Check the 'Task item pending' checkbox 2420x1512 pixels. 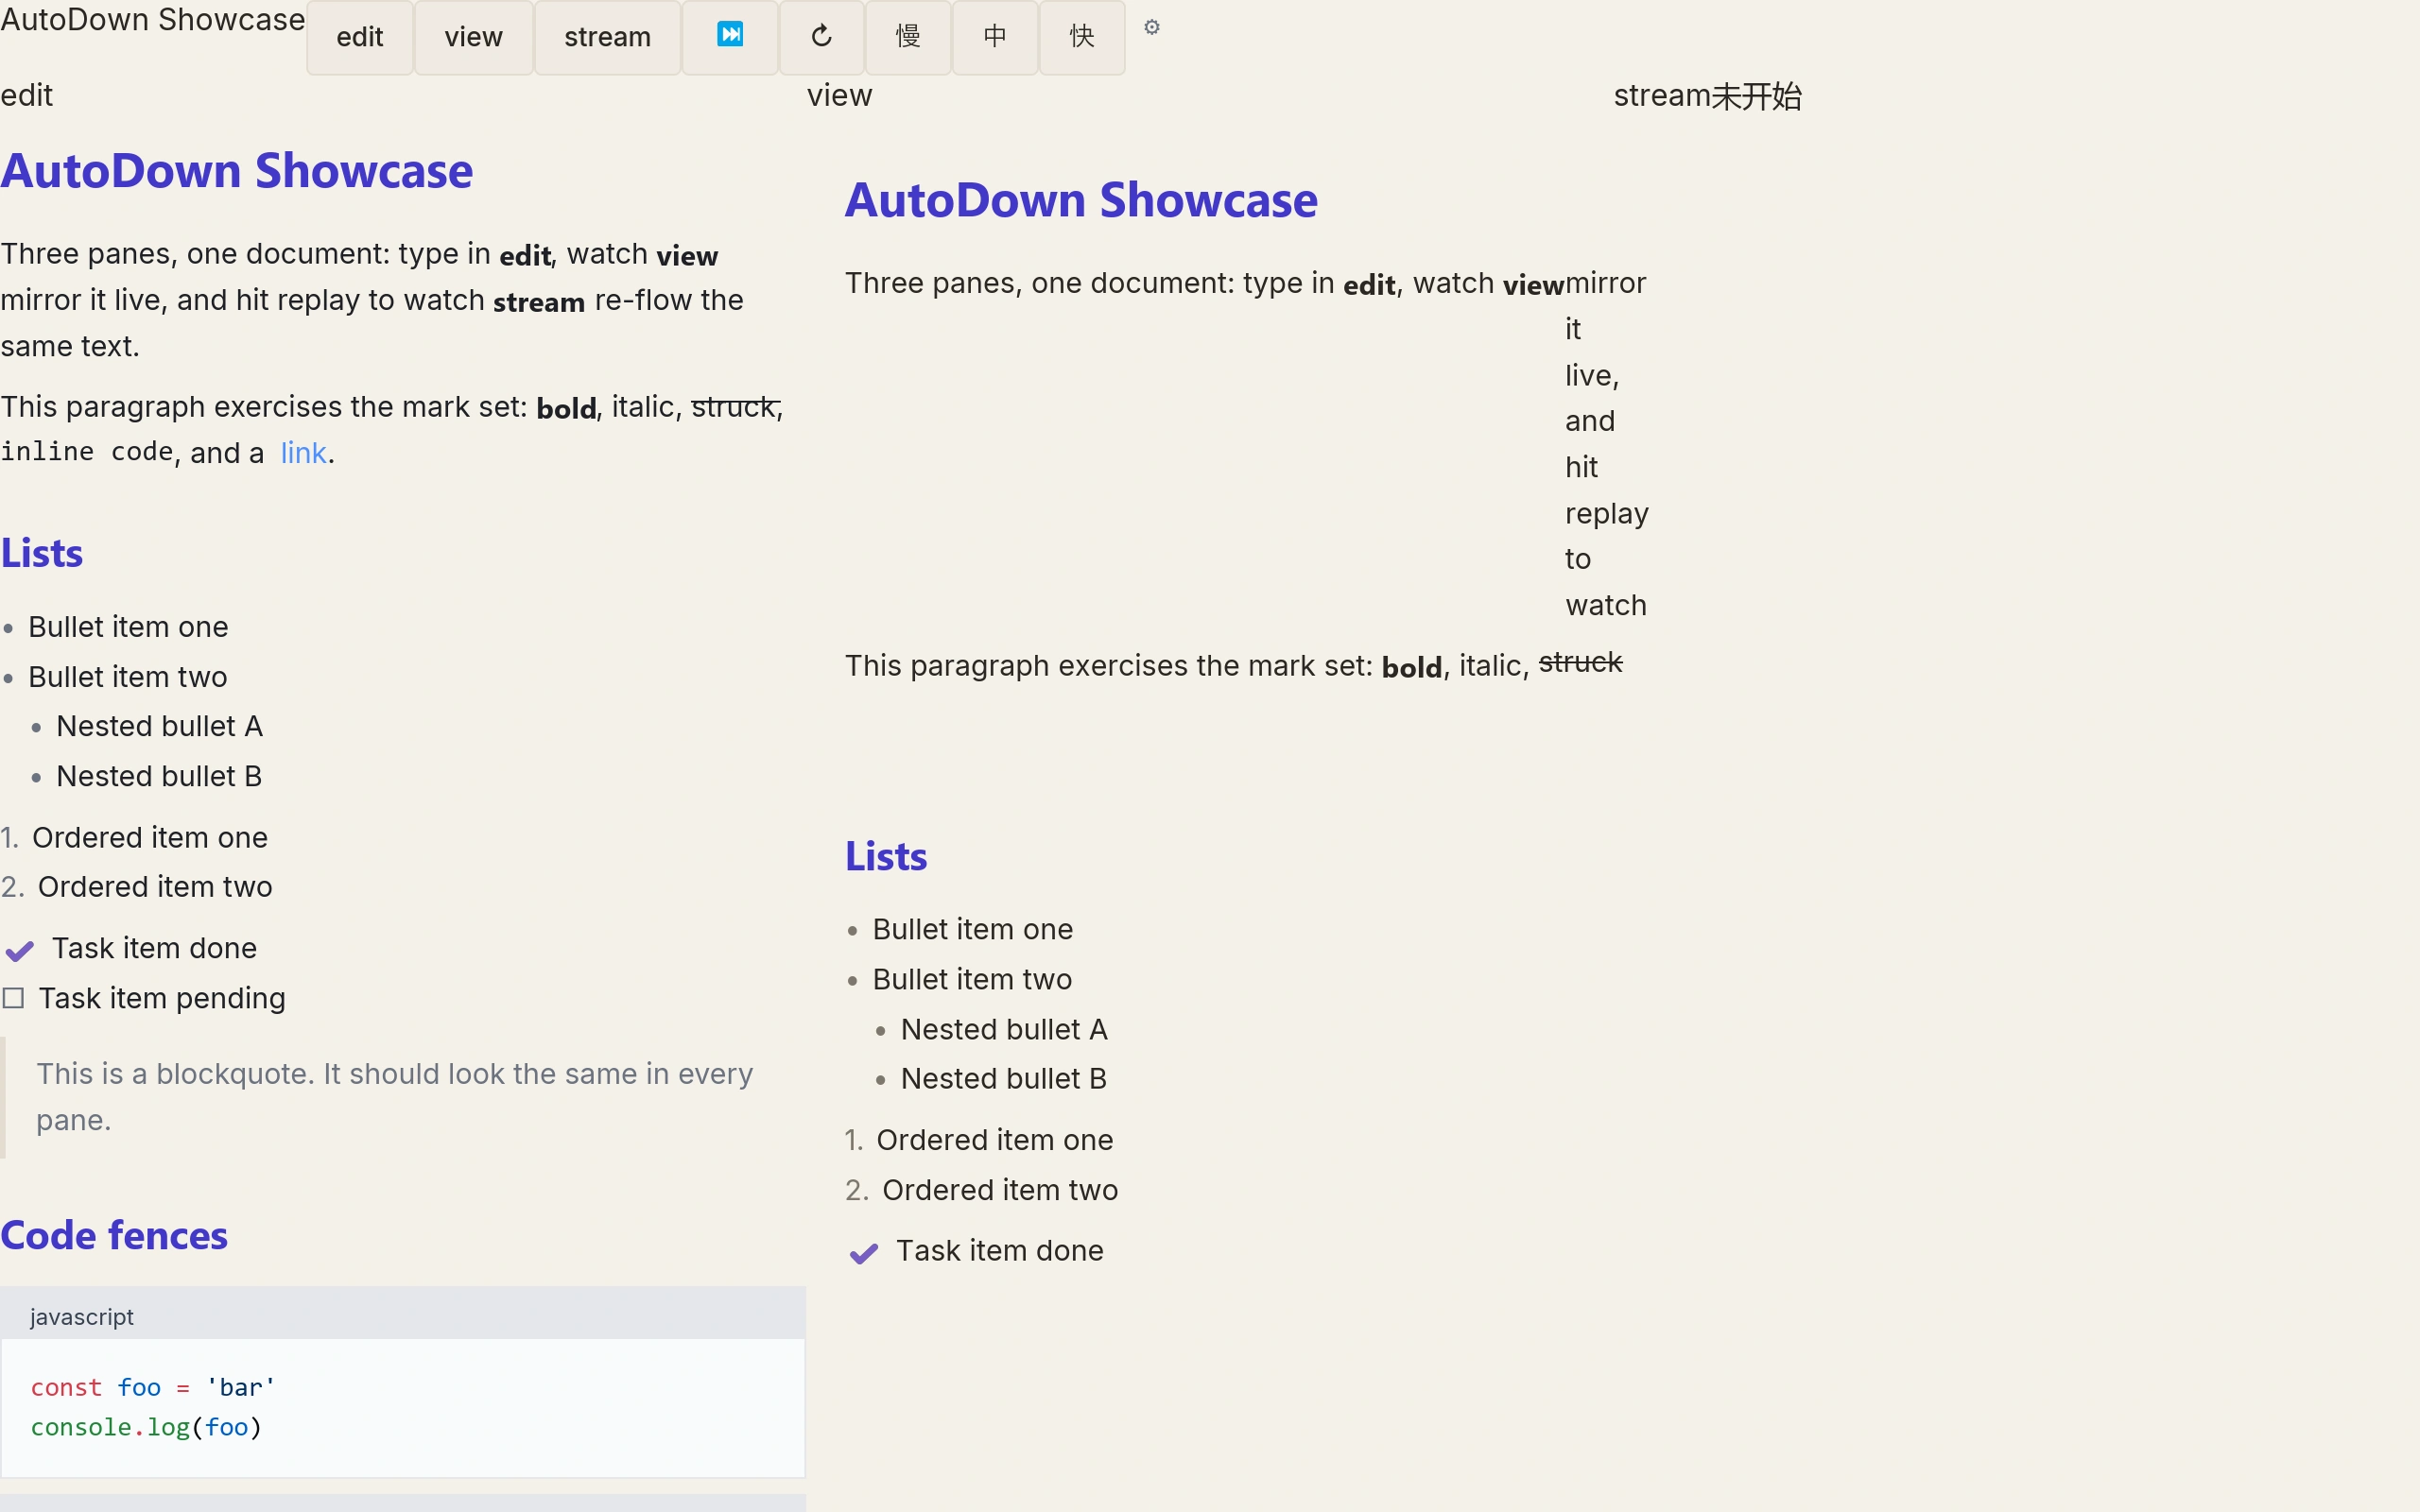pyautogui.click(x=13, y=998)
